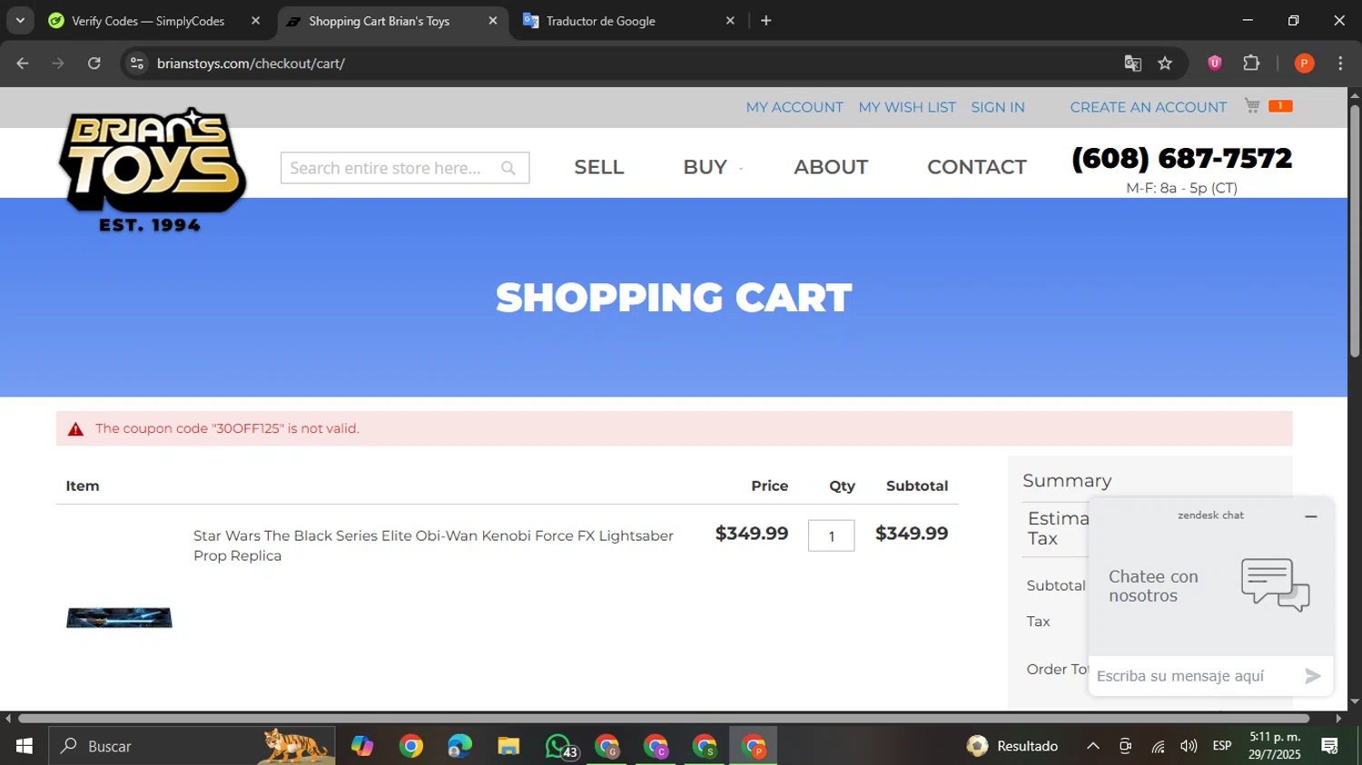Expand the Chrome tab search dropdown

tap(20, 20)
